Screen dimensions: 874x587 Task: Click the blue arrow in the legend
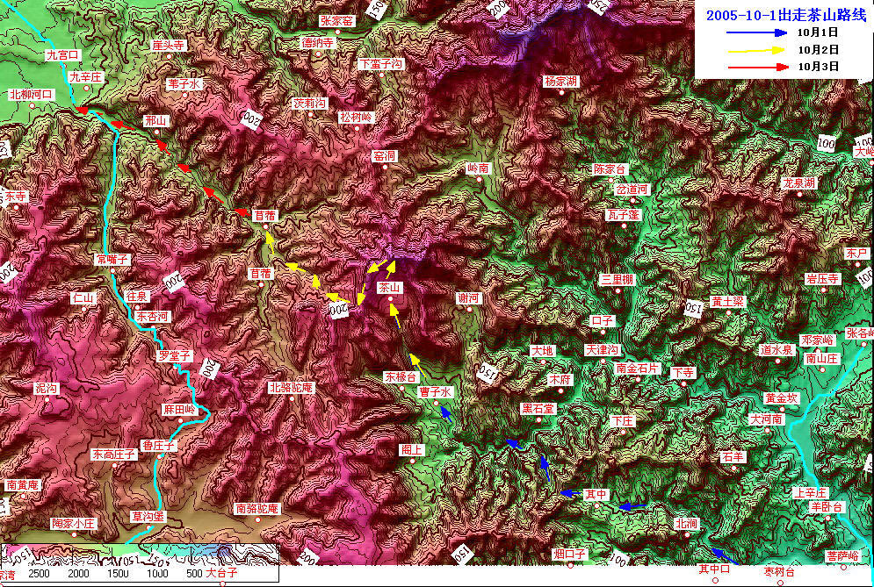coord(755,32)
